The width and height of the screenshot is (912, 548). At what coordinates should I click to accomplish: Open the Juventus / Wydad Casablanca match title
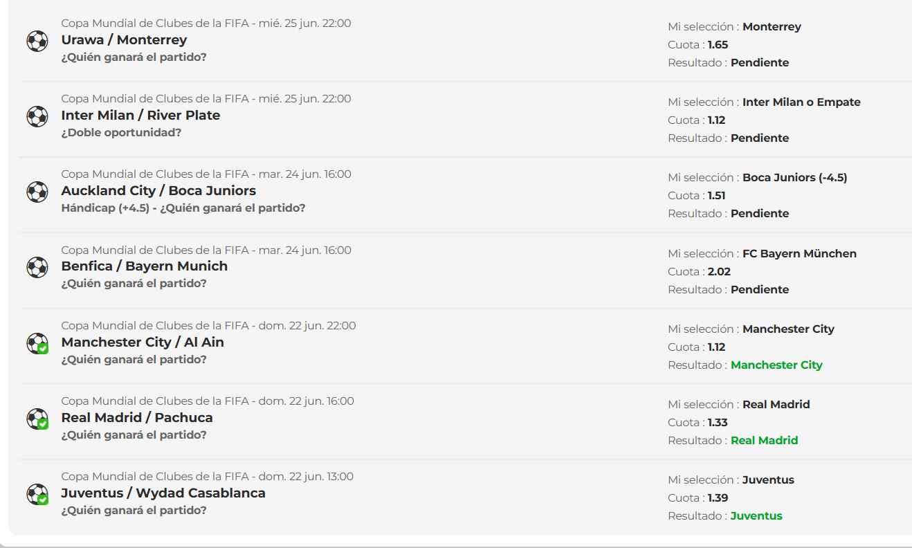coord(163,493)
